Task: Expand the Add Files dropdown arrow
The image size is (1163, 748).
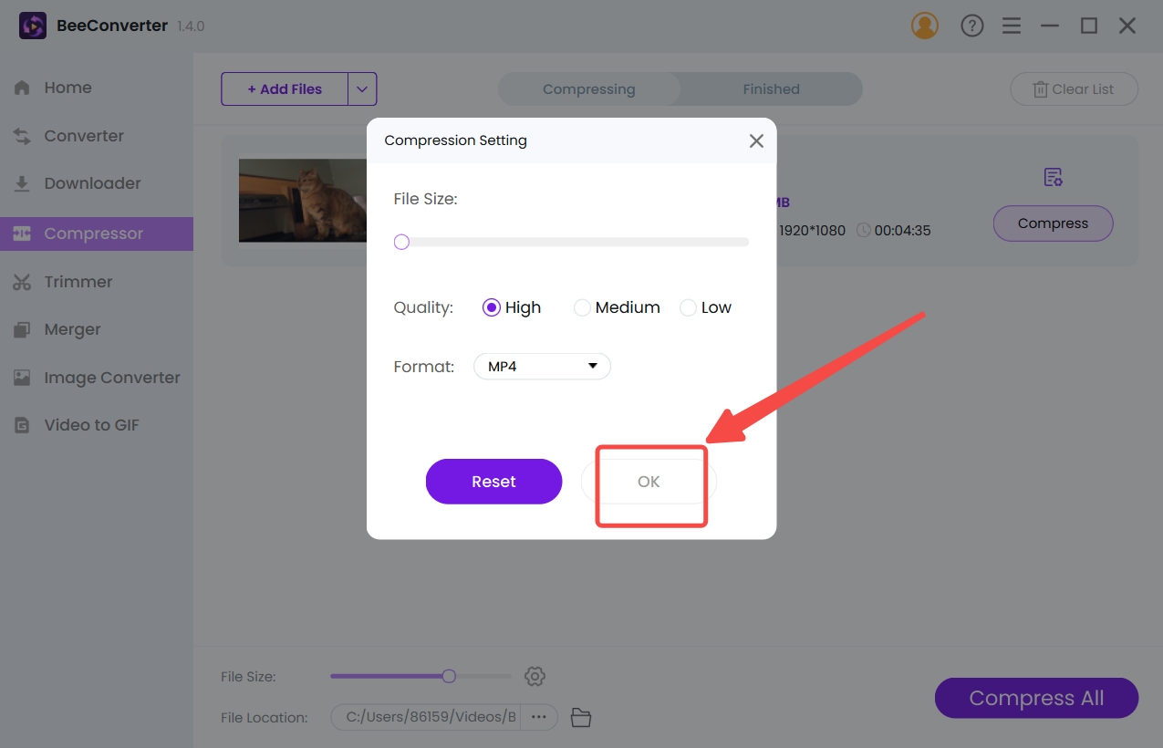Action: pos(361,88)
